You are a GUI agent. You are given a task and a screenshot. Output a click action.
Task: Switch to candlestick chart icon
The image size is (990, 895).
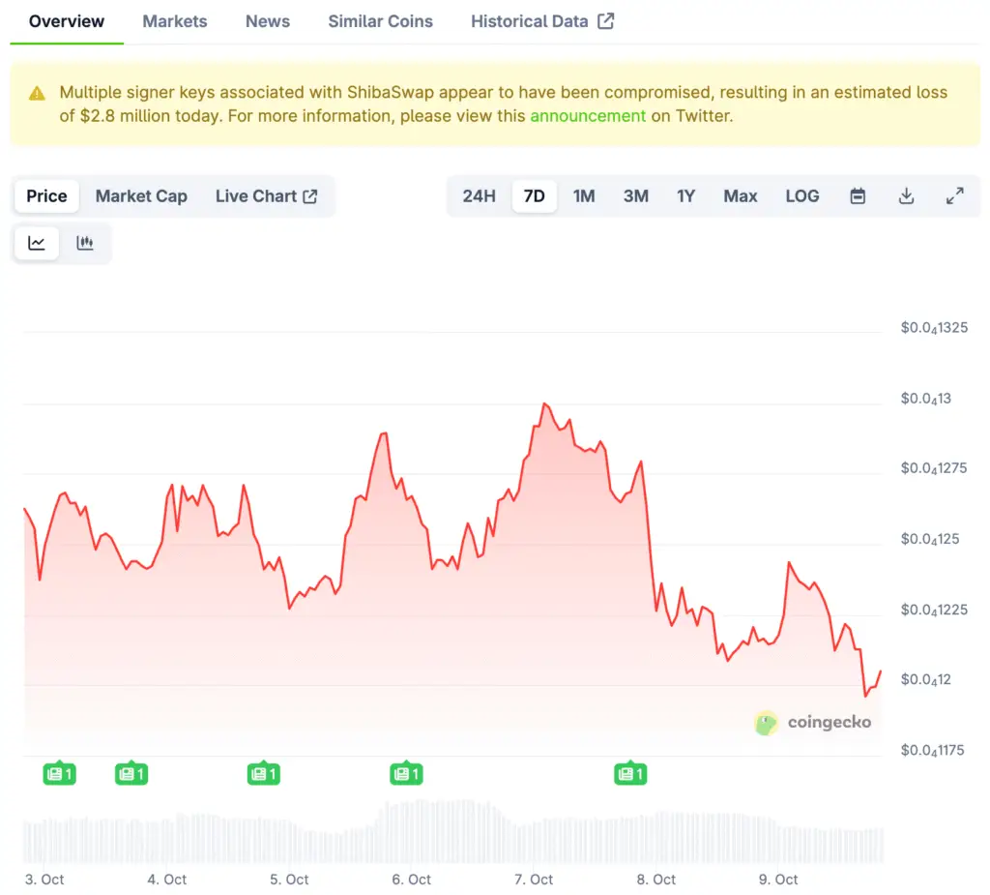(x=85, y=243)
